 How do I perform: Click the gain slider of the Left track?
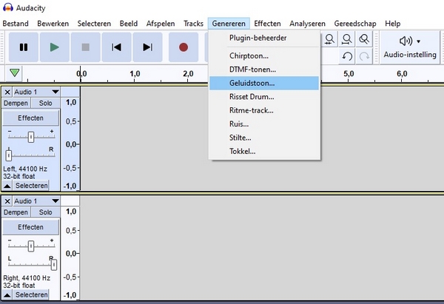pos(31,137)
